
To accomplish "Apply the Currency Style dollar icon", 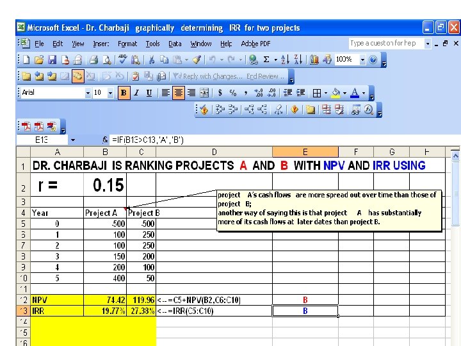I will pos(220,93).
